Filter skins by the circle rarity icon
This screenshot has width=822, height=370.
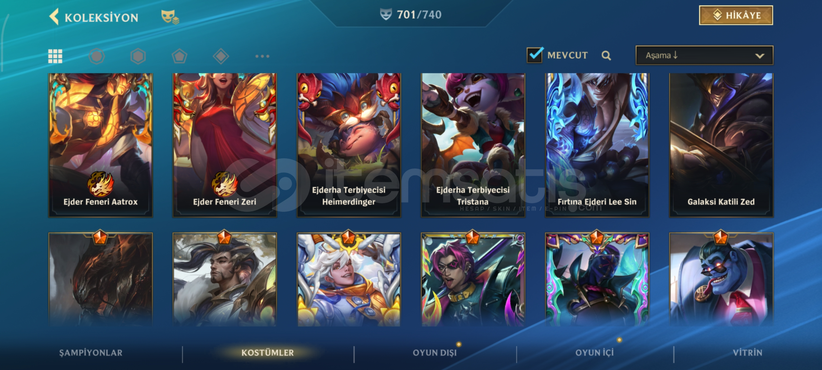tap(97, 56)
